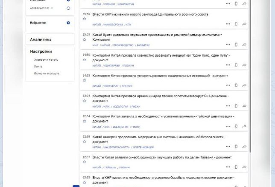Toggle favorite star on 12:54 news item
This screenshot has height=187, width=275.
point(85,122)
